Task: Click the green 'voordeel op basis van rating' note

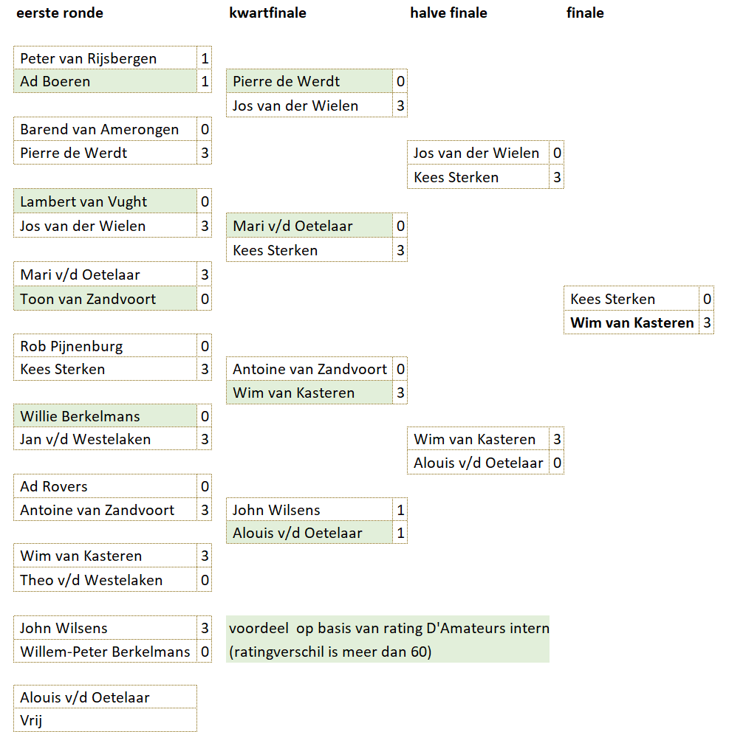Action: click(x=388, y=628)
